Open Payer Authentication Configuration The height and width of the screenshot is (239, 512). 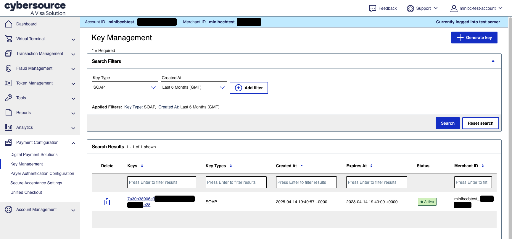42,173
